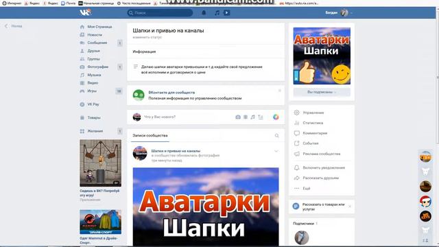Attach video with film icon in post box
The width and height of the screenshot is (439, 247).
[x=246, y=117]
